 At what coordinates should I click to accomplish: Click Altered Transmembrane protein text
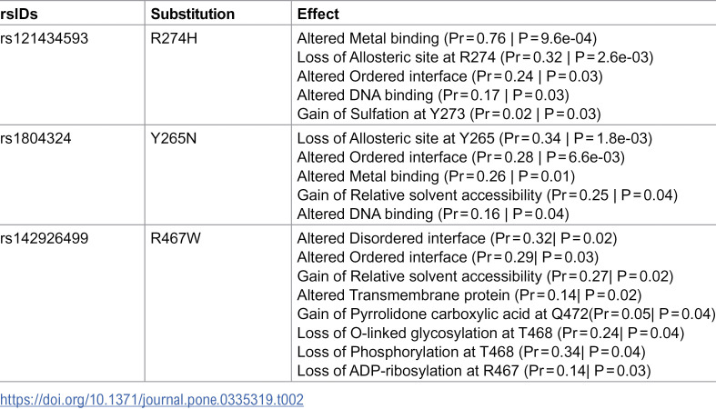[x=403, y=295]
